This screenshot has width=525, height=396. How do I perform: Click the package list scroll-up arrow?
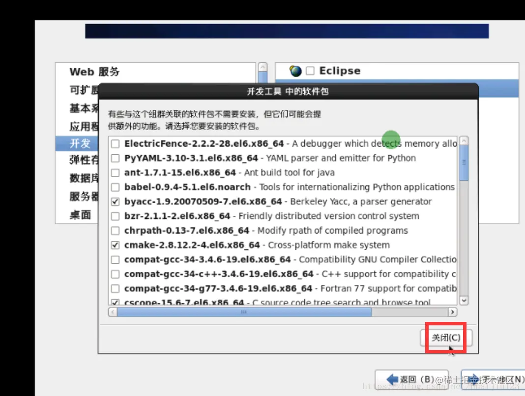click(x=464, y=141)
